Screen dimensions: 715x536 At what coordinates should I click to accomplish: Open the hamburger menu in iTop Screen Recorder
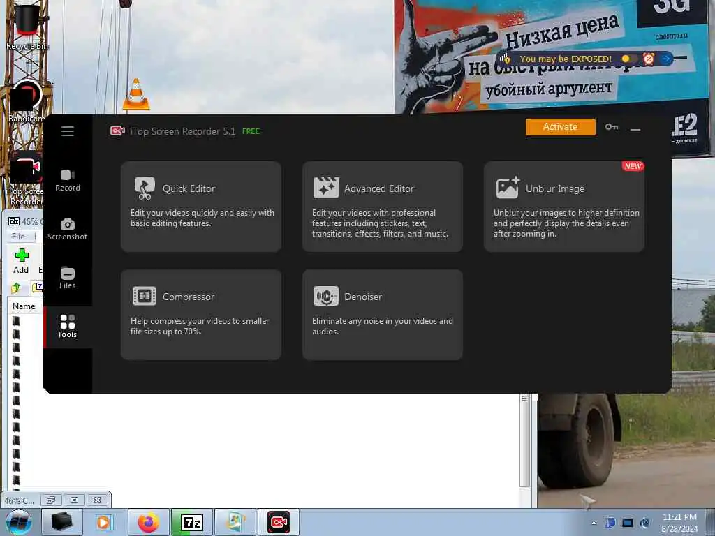pos(68,131)
